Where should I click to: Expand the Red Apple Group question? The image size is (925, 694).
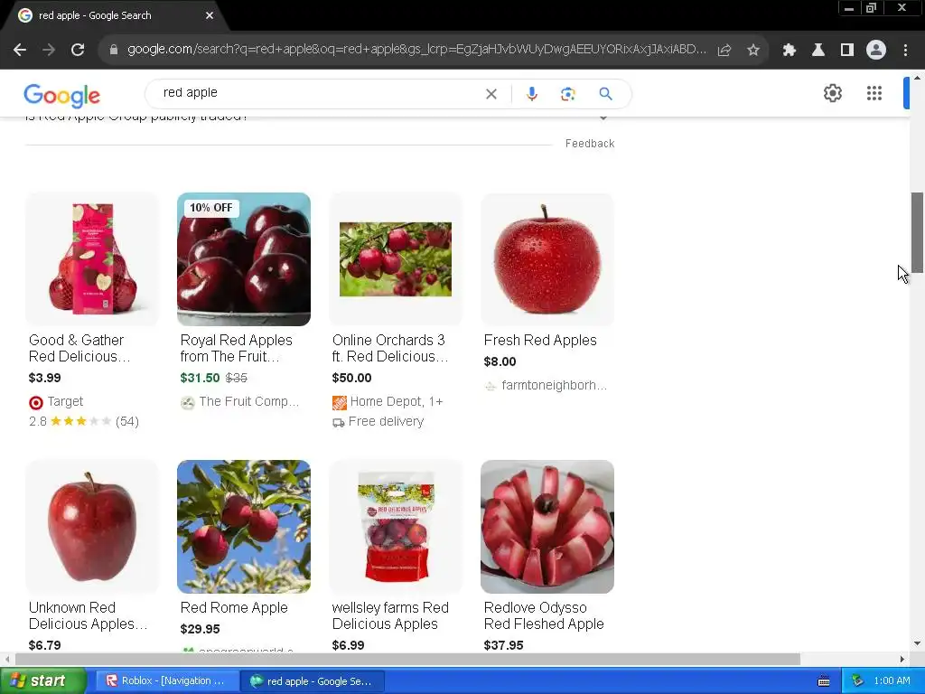(603, 117)
